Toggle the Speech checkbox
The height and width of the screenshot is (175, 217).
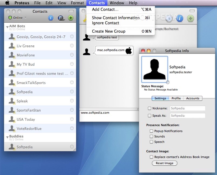[x=151, y=142]
